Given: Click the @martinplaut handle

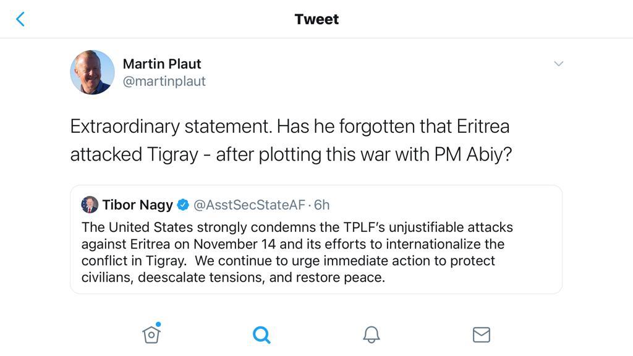Looking at the screenshot, I should [x=164, y=81].
